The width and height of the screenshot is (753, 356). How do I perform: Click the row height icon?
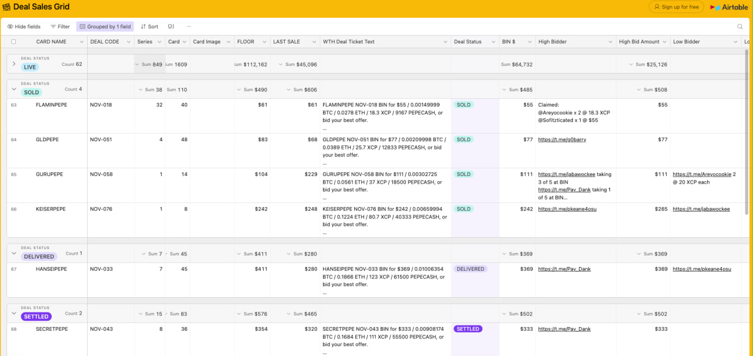pyautogui.click(x=171, y=26)
